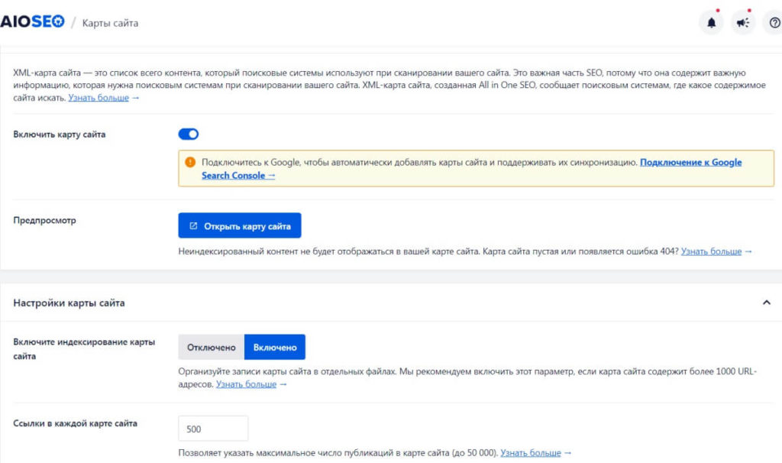
Task: Click the Включите индексирование карты сайта label
Action: pos(84,348)
